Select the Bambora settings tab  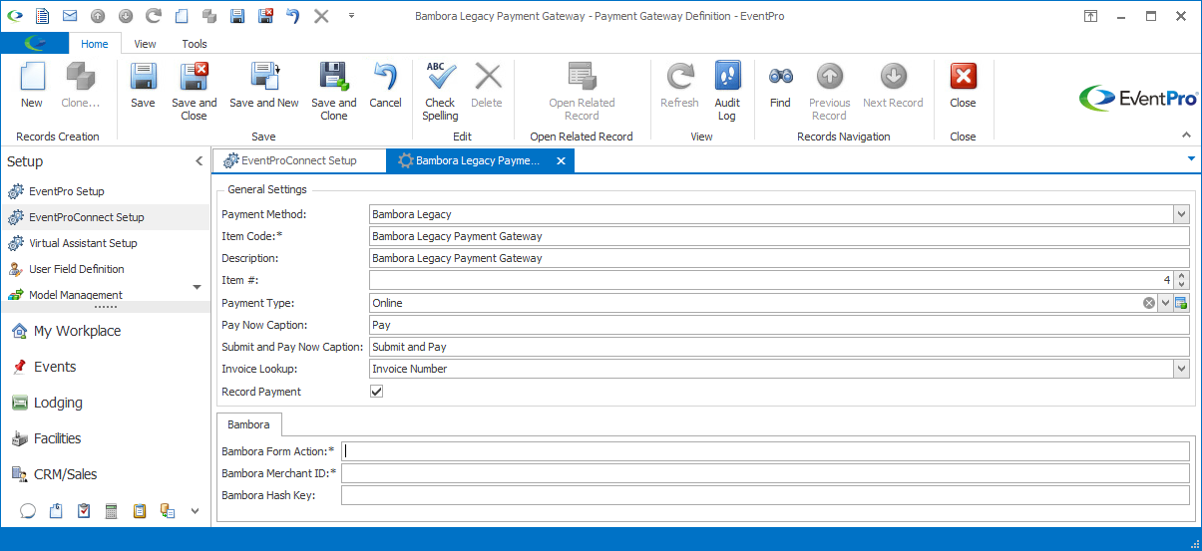[x=248, y=424]
